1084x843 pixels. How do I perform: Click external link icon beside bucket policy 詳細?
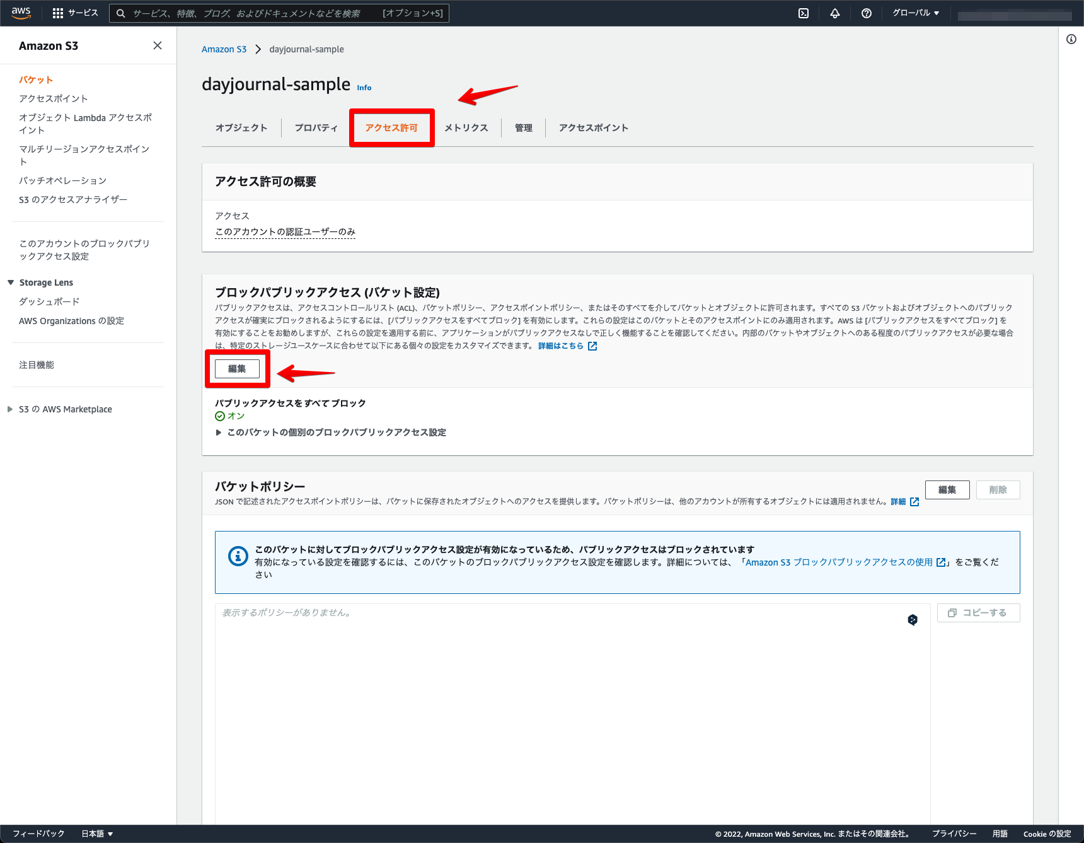(x=914, y=502)
